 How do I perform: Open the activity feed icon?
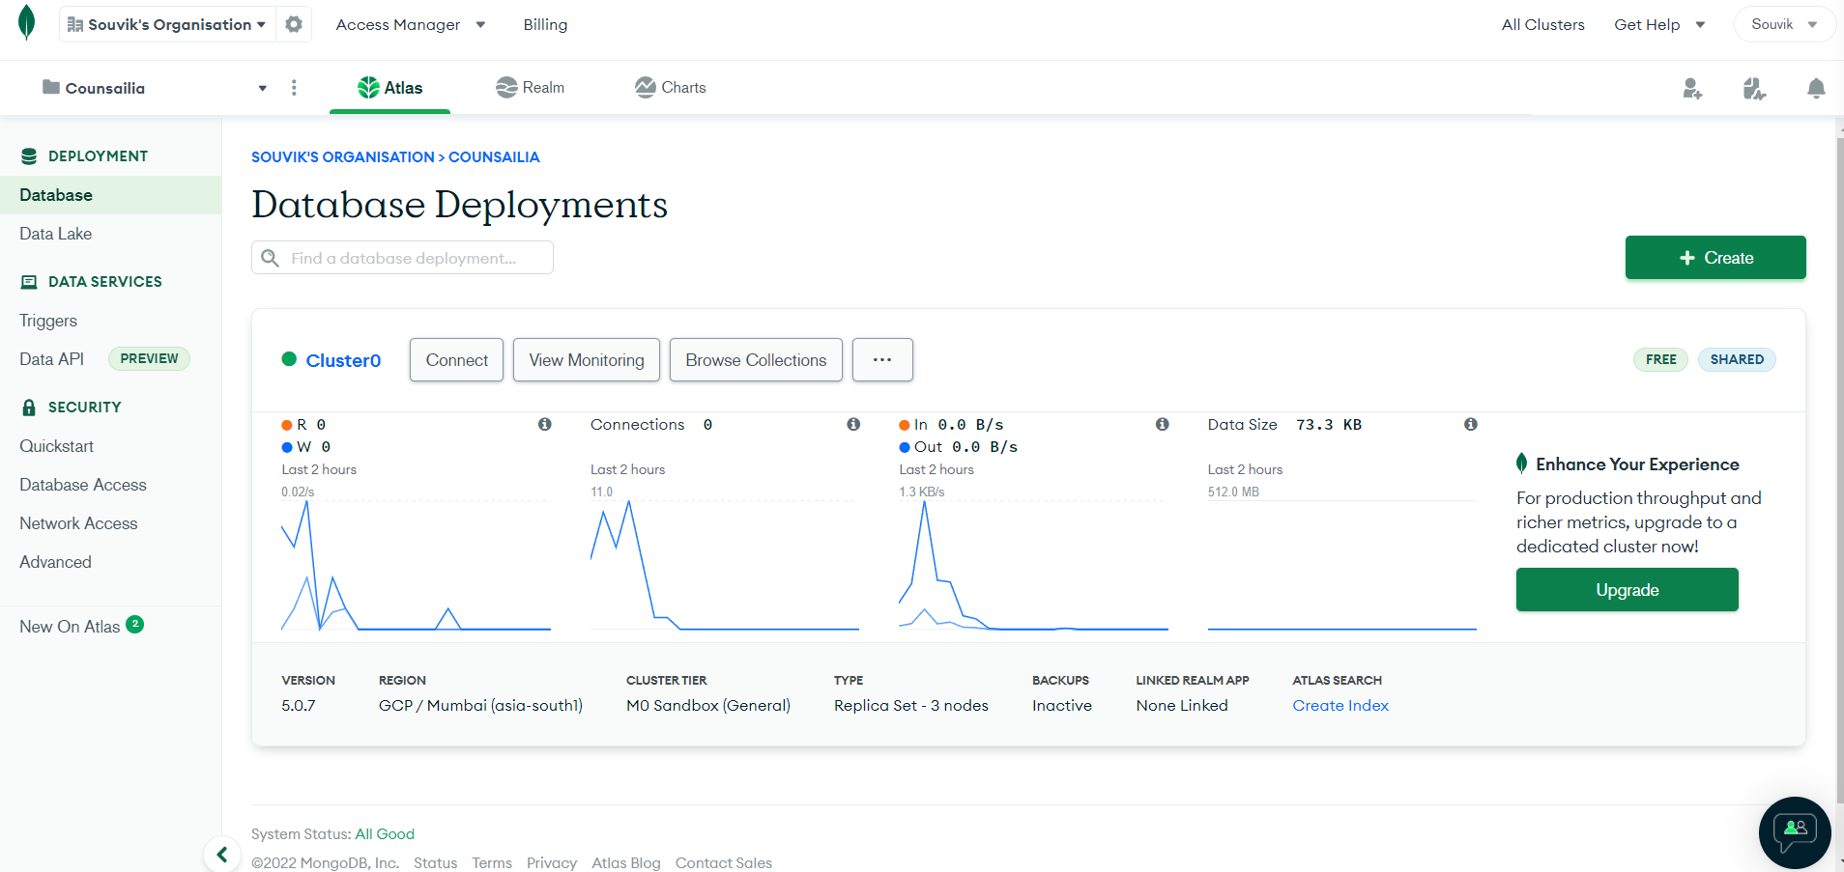click(x=1754, y=88)
